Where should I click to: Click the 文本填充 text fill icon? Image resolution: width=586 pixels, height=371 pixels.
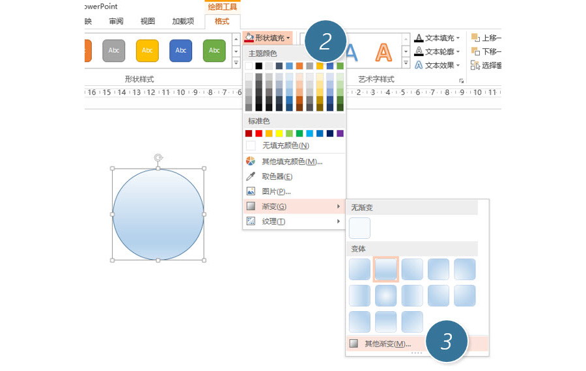pyautogui.click(x=419, y=38)
